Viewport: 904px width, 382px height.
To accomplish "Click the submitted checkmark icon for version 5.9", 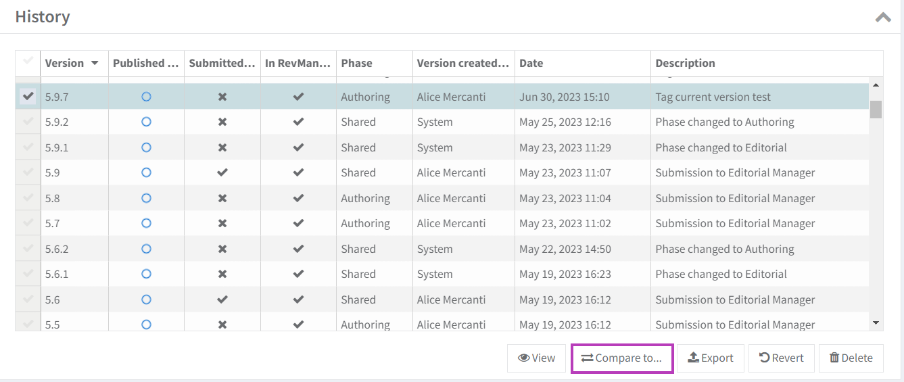I will [222, 173].
